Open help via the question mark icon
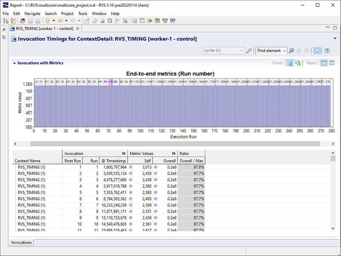The width and height of the screenshot is (341, 256). 327,51
